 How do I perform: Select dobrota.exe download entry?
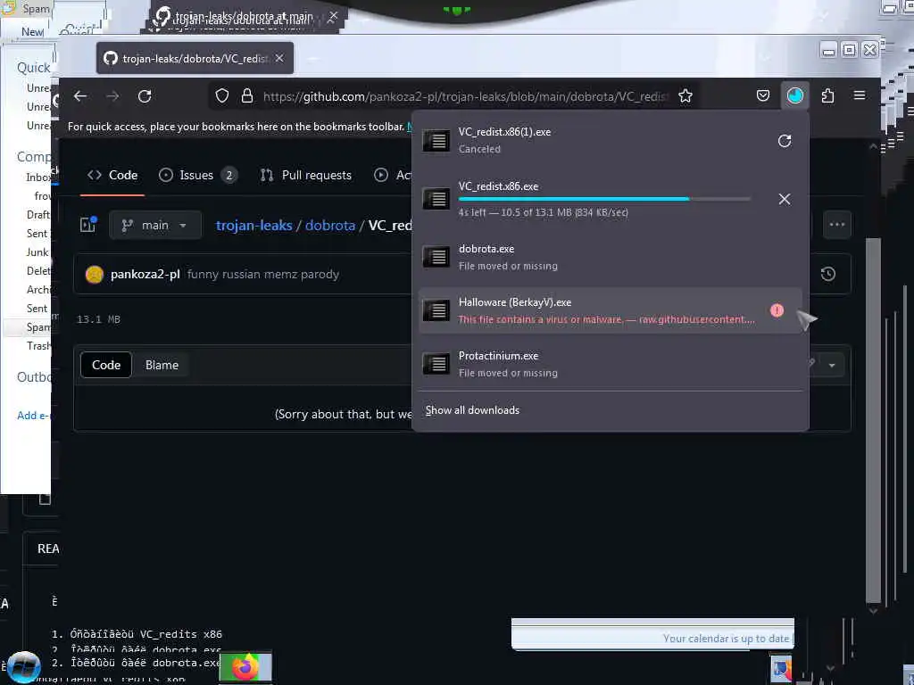pyautogui.click(x=610, y=257)
